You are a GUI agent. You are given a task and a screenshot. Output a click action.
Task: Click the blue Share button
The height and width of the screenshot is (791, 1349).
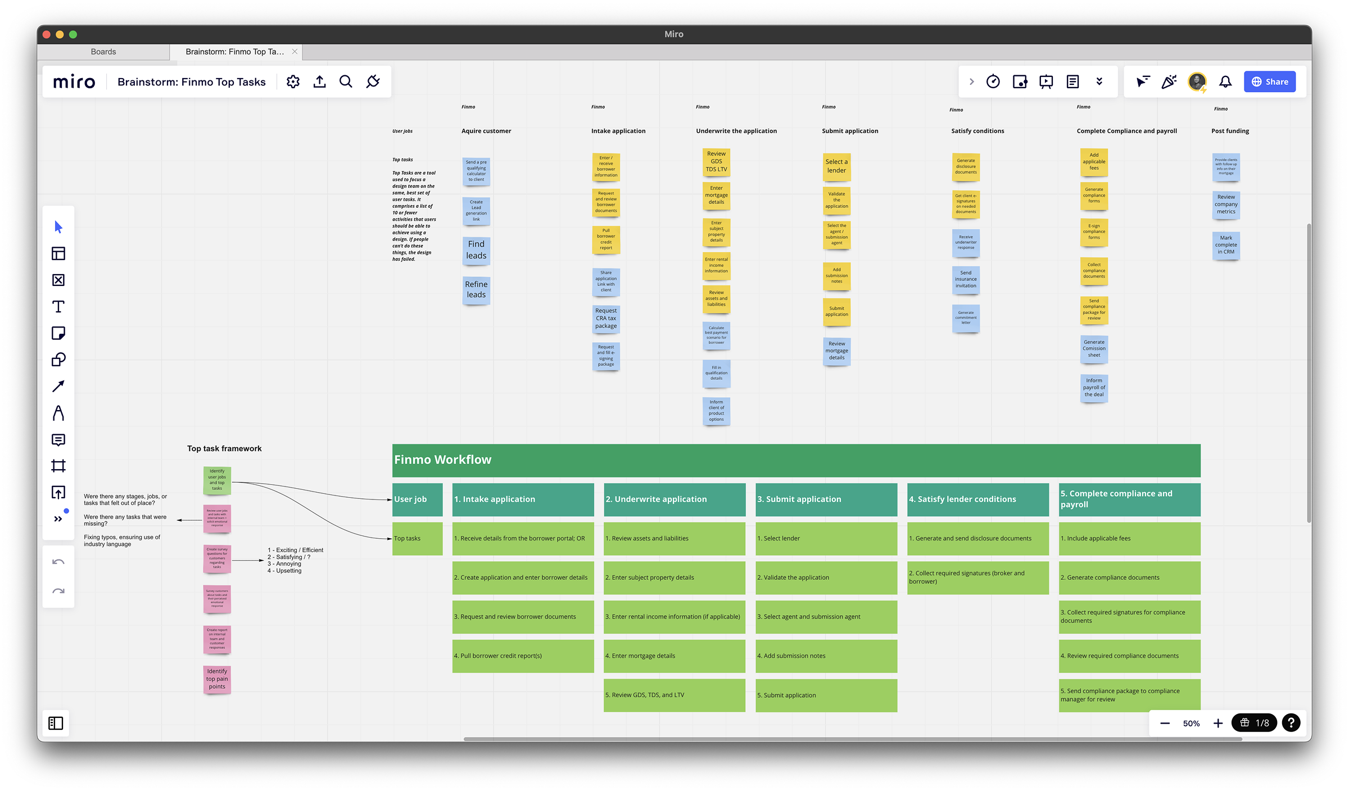(x=1269, y=82)
